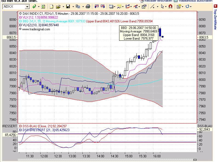Select the Lower Band:7958,89394 legend text
The width and height of the screenshot is (218, 162).
click(137, 21)
